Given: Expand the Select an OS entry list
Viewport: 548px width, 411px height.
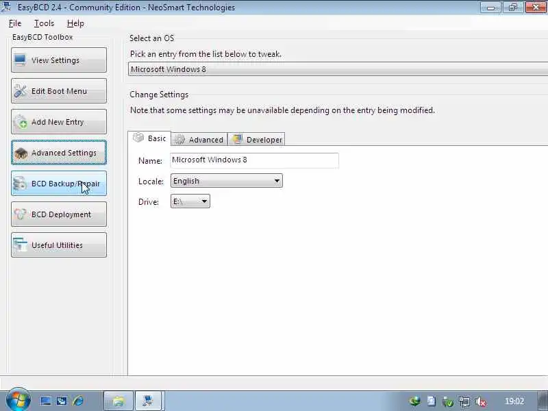Looking at the screenshot, I should (338, 69).
